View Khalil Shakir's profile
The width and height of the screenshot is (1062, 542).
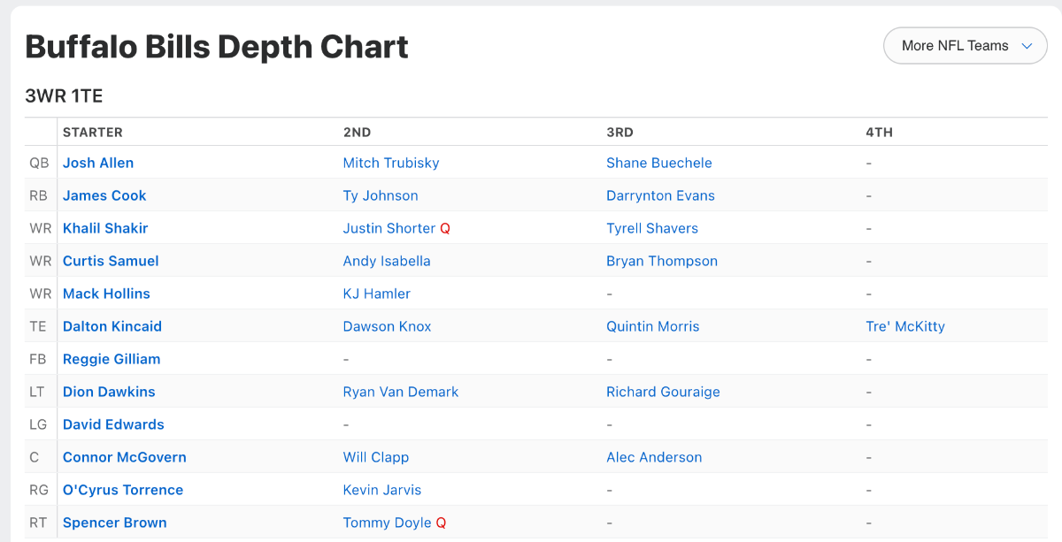tap(105, 228)
